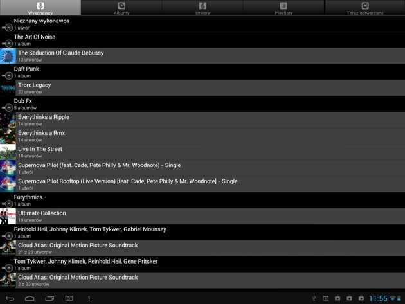Collapse Reinhold Heil, Johnny Klimek artist group
This screenshot has width=405, height=304.
[8, 236]
